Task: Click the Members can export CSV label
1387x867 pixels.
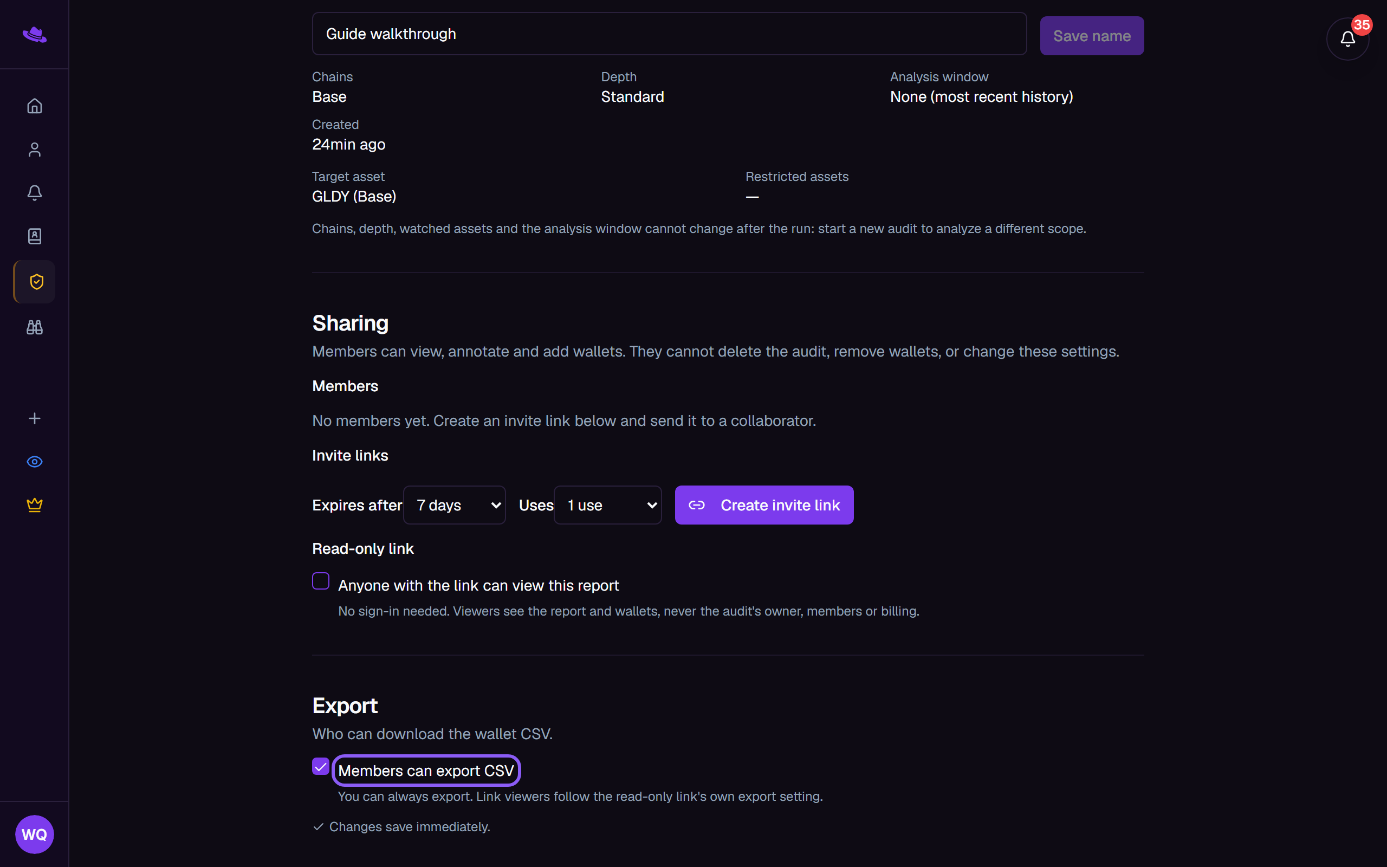Action: [426, 771]
